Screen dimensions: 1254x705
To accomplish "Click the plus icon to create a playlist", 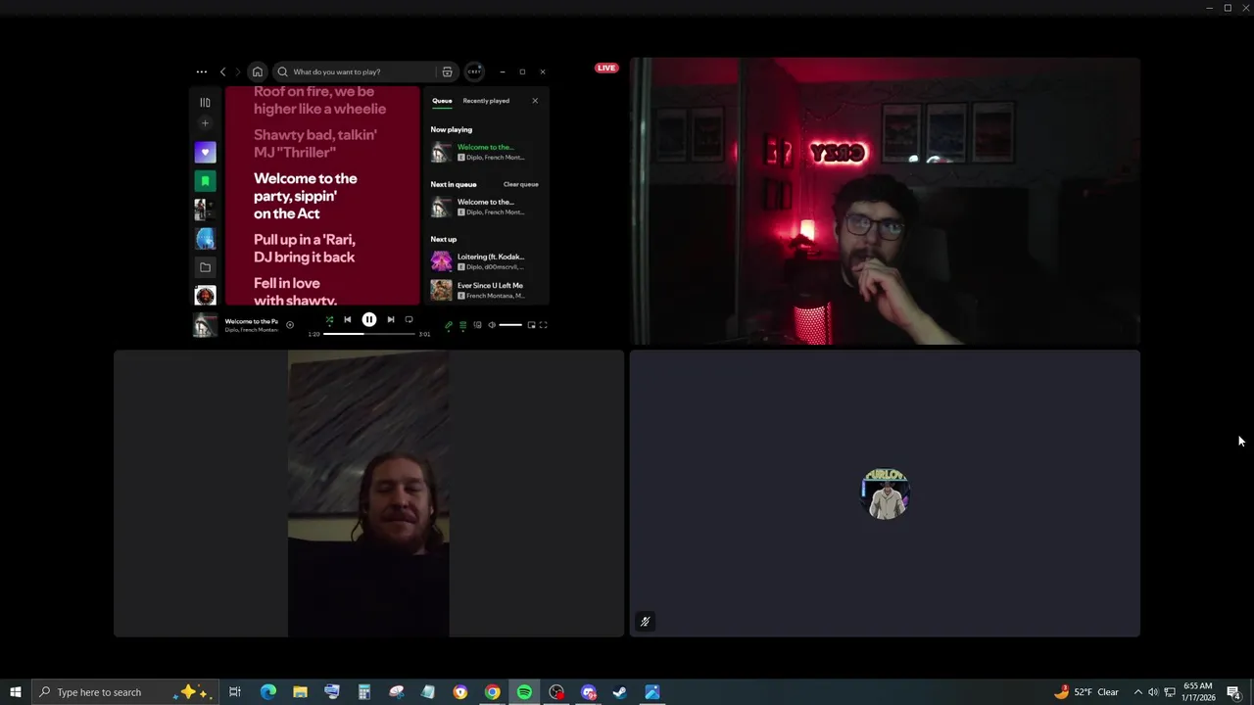I will tap(205, 123).
